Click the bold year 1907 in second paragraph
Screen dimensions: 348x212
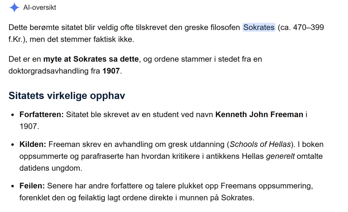111,71
